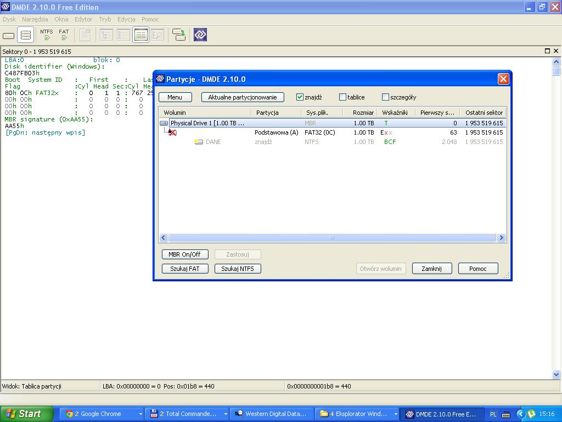Click the keyboard icon in system tray
This screenshot has width=562, height=422.
(506, 414)
